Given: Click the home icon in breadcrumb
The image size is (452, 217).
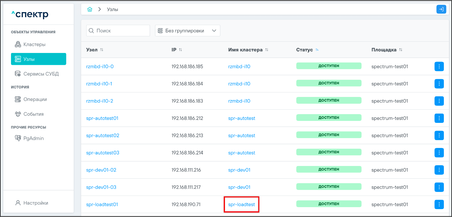Looking at the screenshot, I should coord(90,9).
